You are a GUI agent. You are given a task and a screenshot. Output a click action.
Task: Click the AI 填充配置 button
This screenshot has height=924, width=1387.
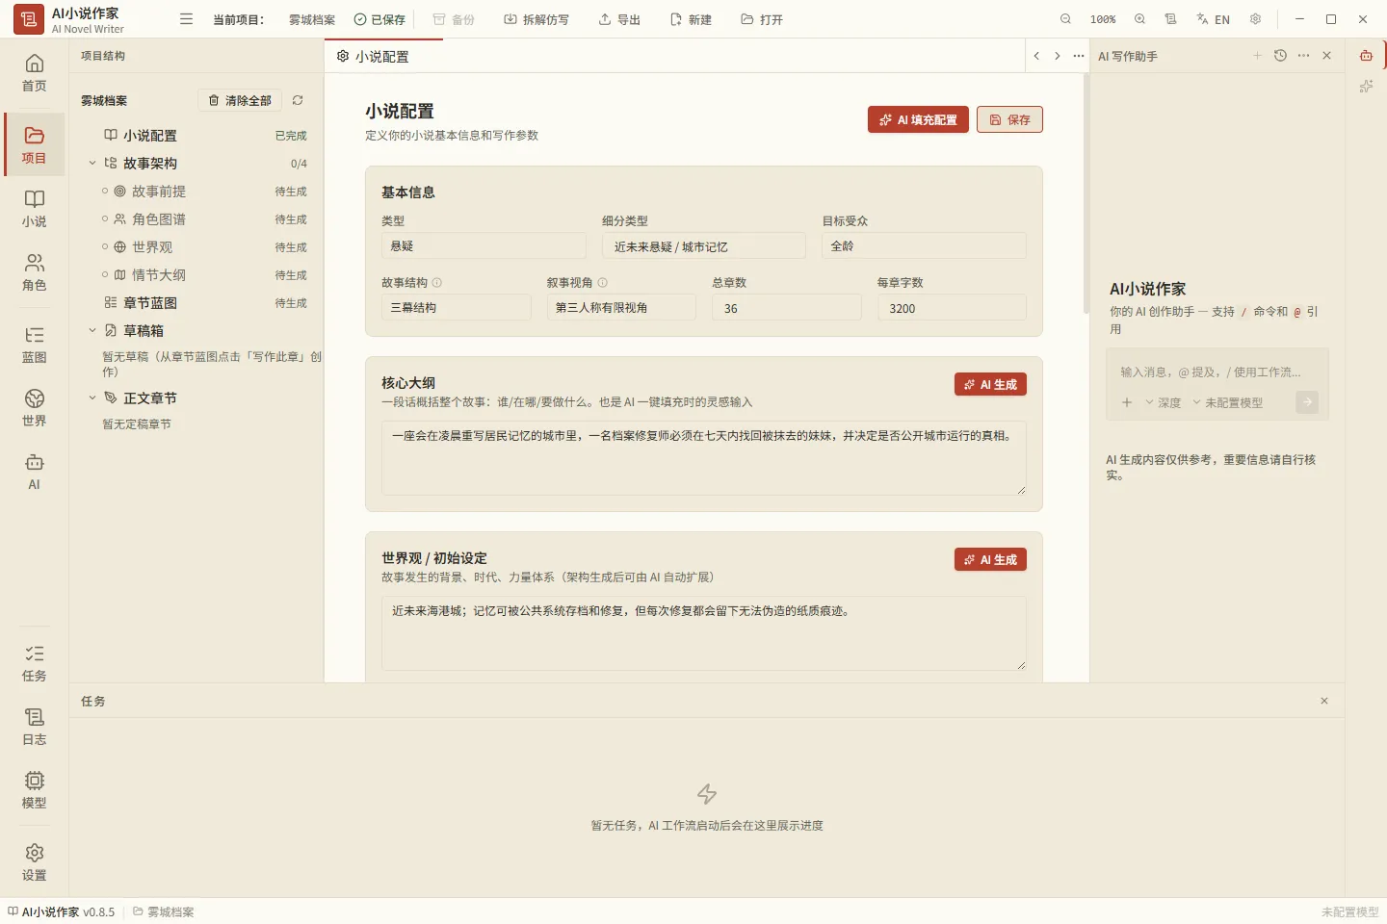[x=918, y=119]
